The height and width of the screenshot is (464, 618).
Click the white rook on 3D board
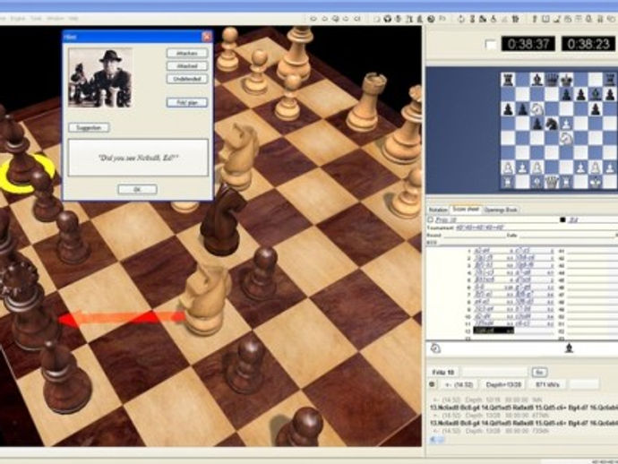tap(366, 102)
